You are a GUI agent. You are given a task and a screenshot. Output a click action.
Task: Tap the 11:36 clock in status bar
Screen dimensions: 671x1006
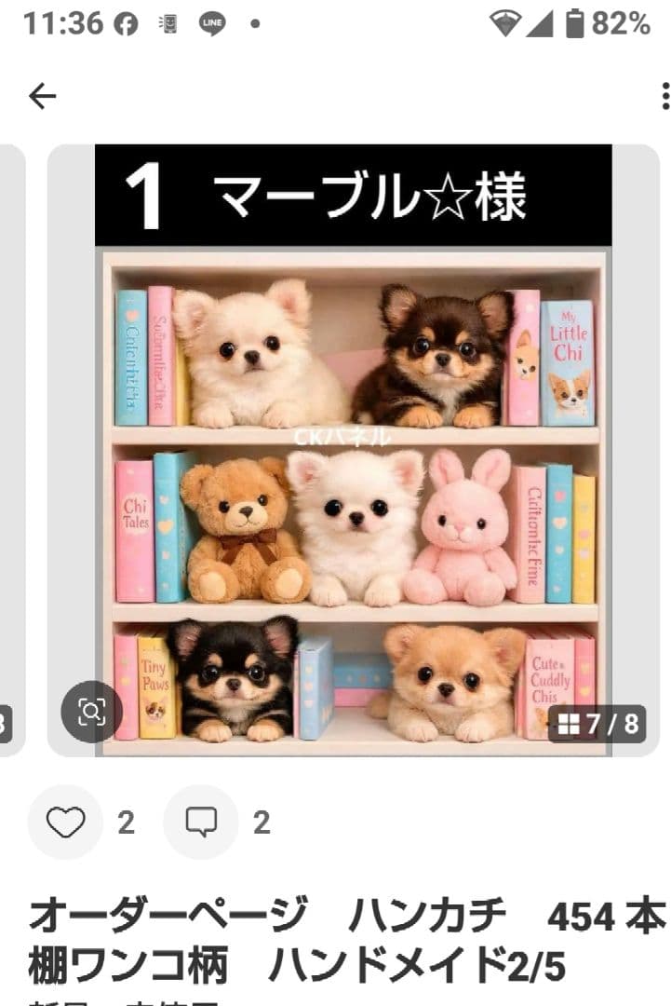coord(62,23)
